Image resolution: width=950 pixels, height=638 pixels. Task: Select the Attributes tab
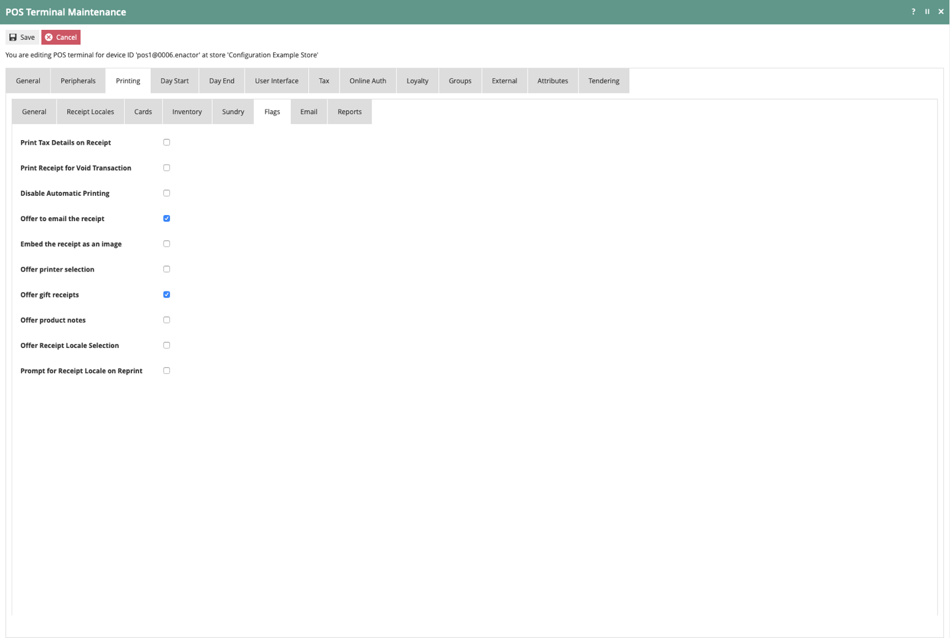pos(553,81)
